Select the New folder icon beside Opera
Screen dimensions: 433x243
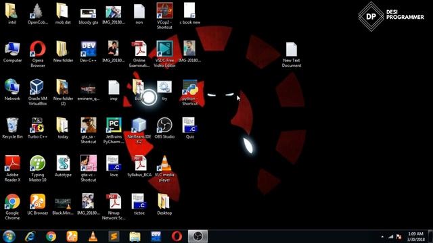pos(62,49)
